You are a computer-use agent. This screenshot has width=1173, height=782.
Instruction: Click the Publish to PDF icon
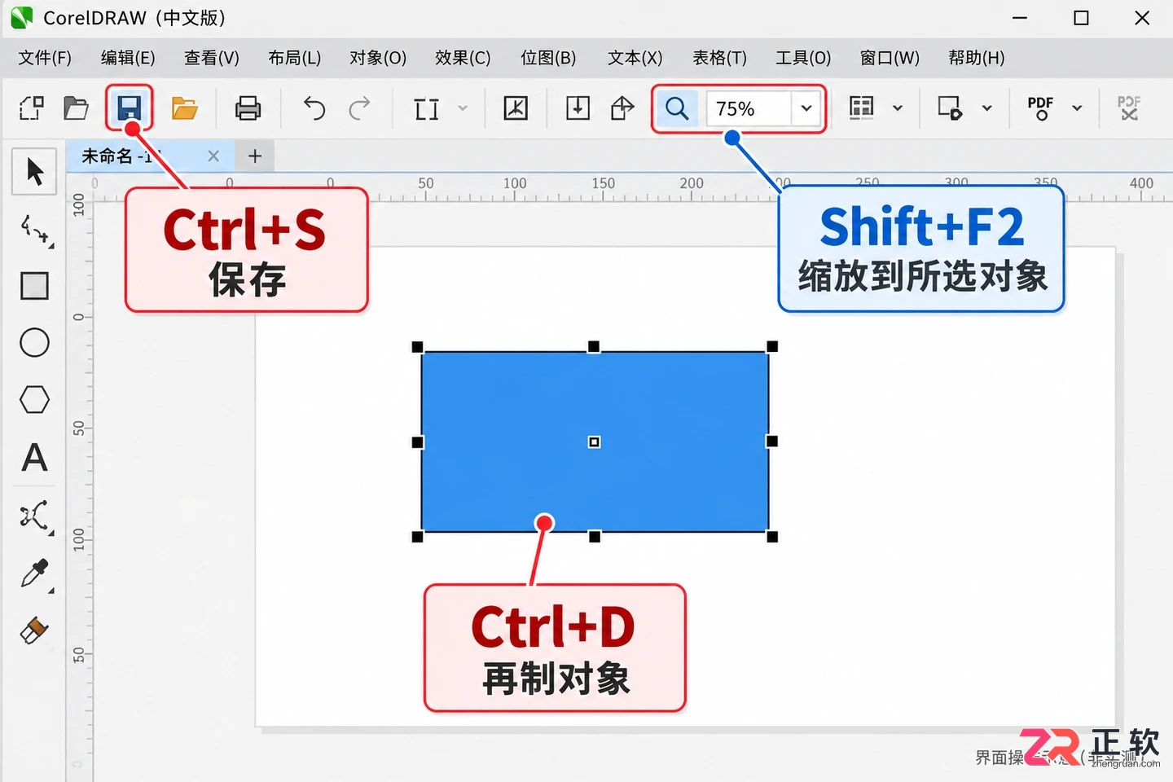(1040, 108)
